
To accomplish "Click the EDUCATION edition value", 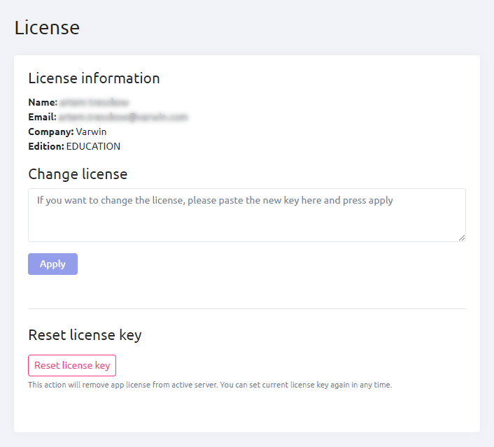I will [x=93, y=146].
